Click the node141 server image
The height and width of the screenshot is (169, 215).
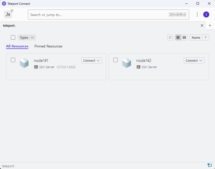[24, 63]
